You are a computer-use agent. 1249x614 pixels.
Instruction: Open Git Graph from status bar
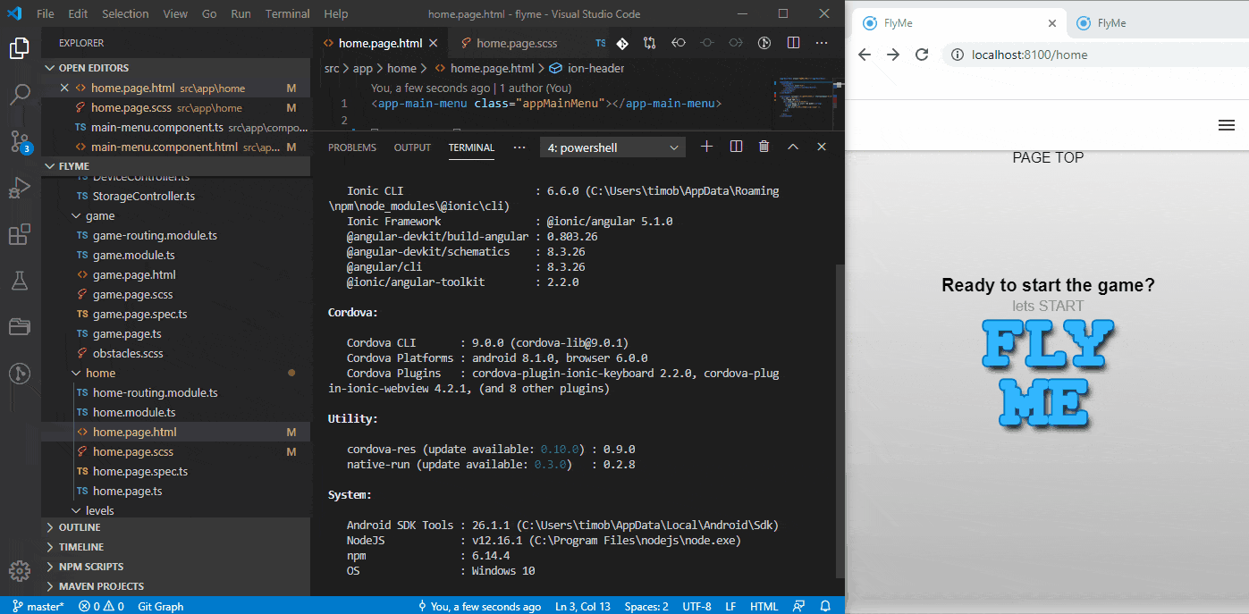coord(161,606)
